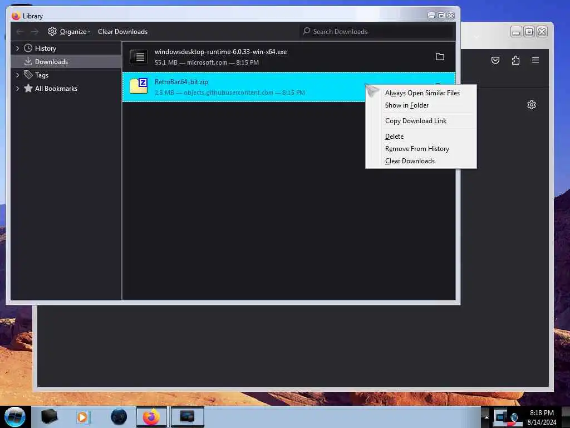Expand the History tree node
The height and width of the screenshot is (428, 570).
pyautogui.click(x=17, y=48)
